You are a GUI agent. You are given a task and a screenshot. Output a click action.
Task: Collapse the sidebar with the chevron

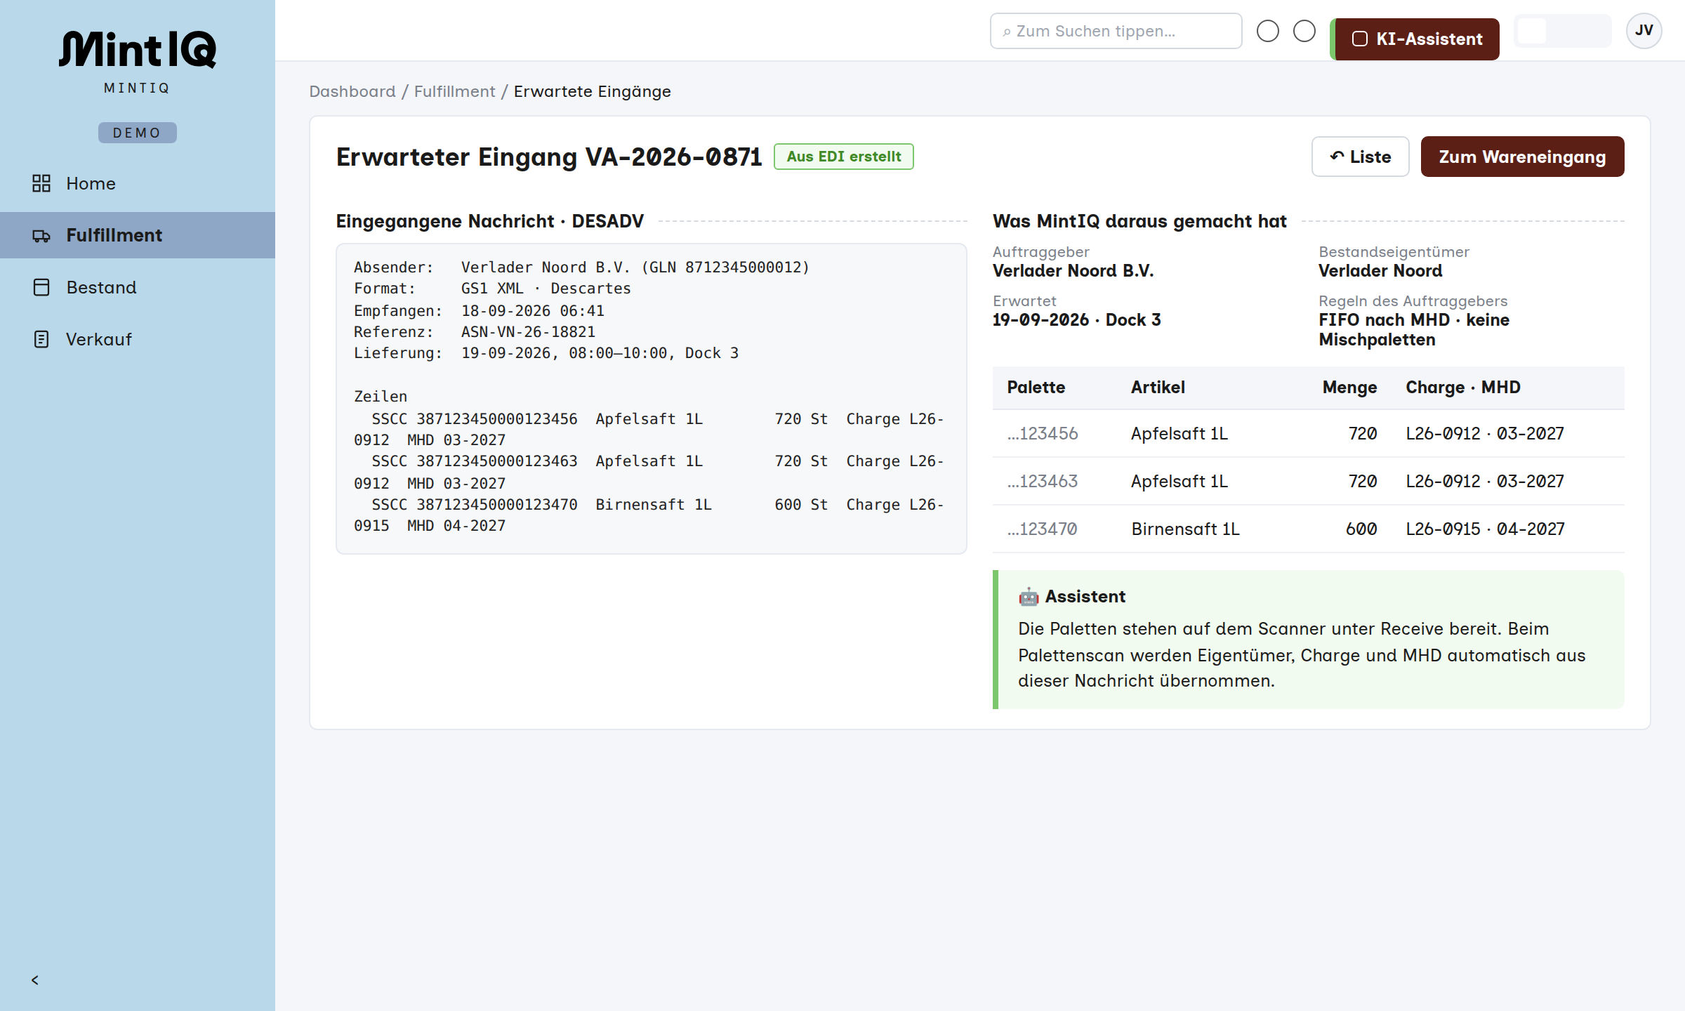[x=35, y=980]
